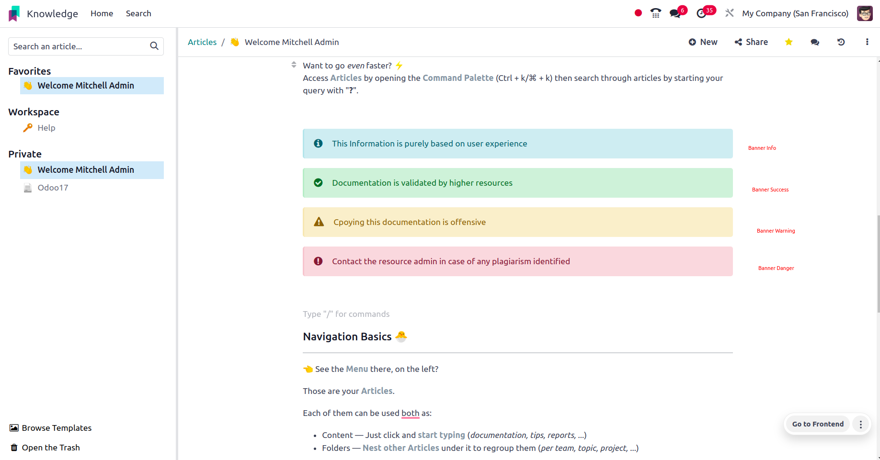Open Mitchell Admin user avatar menu

pyautogui.click(x=865, y=13)
